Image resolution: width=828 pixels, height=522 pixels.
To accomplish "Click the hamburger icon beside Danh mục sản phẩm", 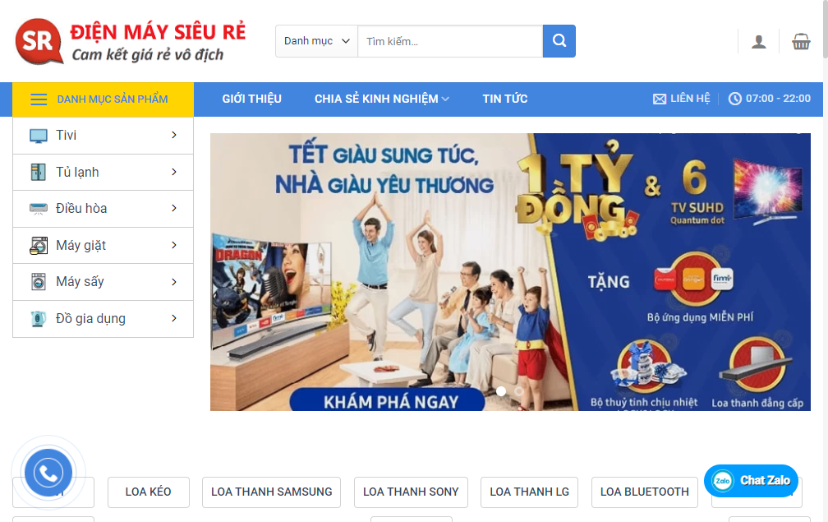I will tap(39, 99).
